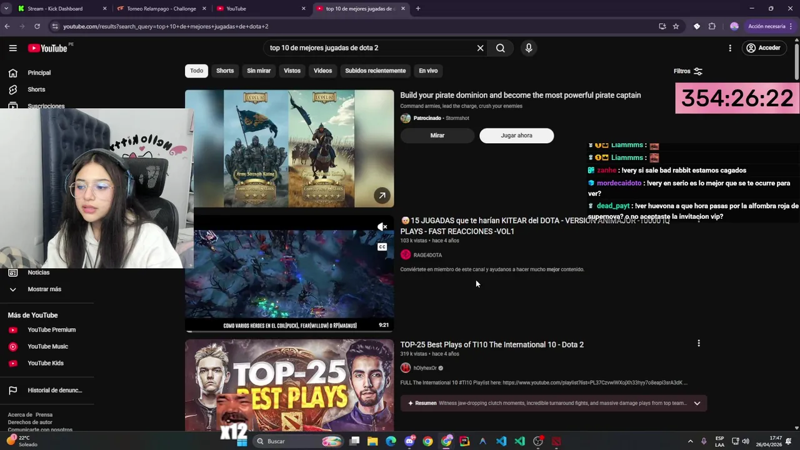Open the 15 JUGADAS video thumbnail
Screen dimensions: 800x450
[289, 274]
